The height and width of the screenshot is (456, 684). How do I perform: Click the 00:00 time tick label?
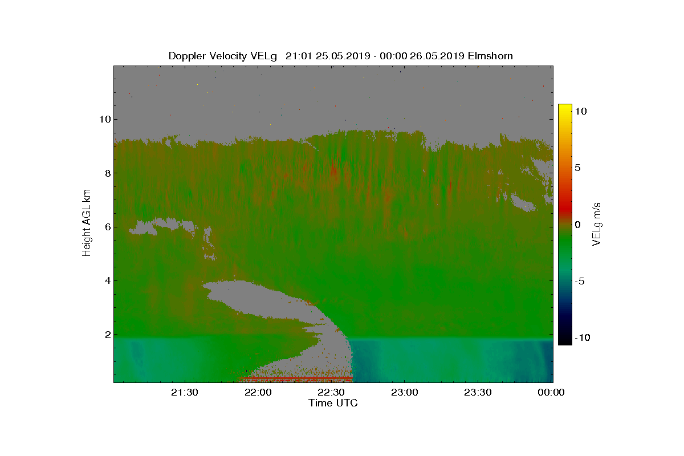point(551,392)
